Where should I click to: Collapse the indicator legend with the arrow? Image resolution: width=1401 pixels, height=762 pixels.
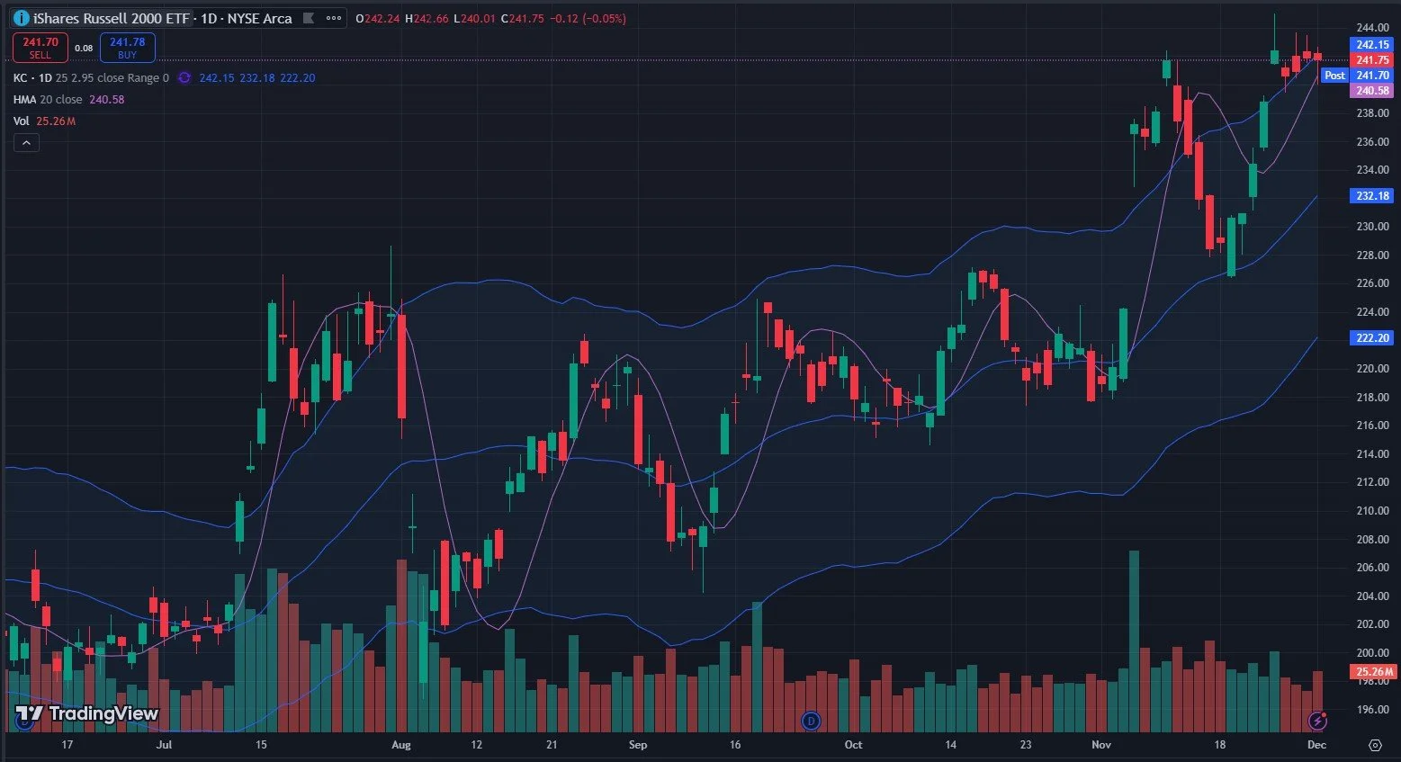tap(26, 142)
